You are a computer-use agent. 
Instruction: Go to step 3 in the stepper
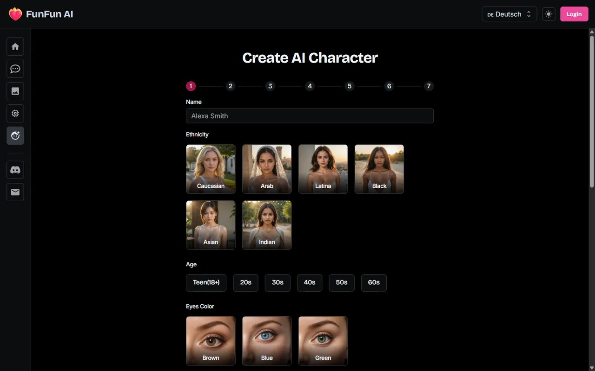pos(270,86)
